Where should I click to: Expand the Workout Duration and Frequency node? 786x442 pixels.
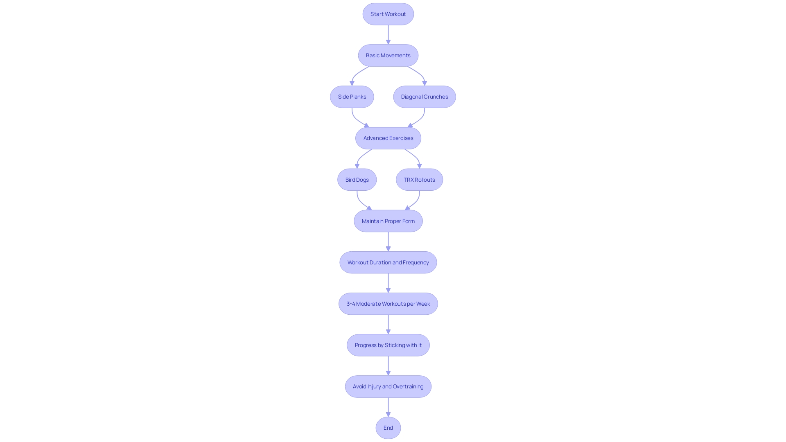(x=388, y=262)
